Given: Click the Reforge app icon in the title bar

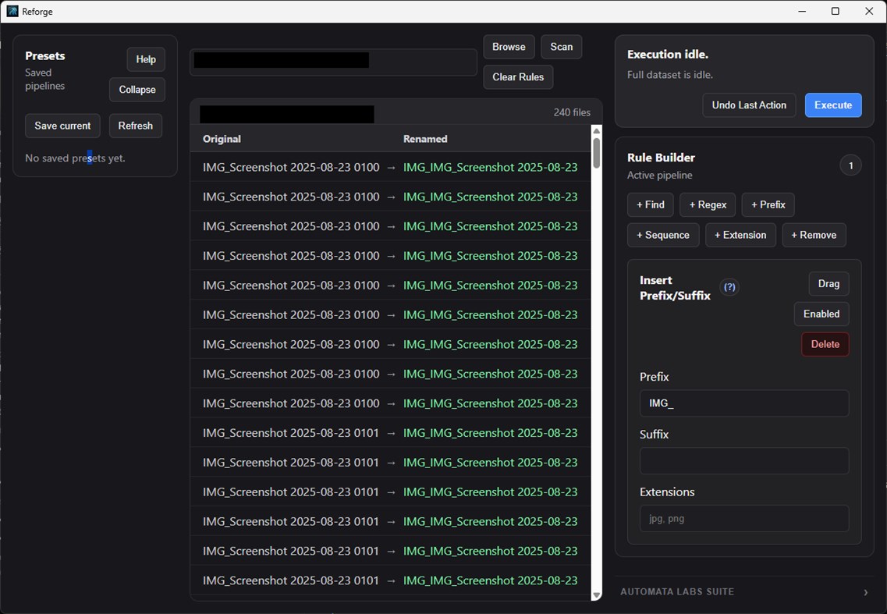Looking at the screenshot, I should coord(11,11).
